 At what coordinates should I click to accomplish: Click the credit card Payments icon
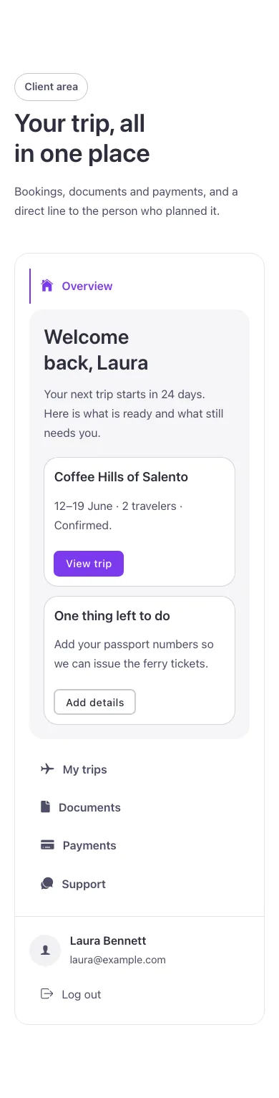point(47,845)
